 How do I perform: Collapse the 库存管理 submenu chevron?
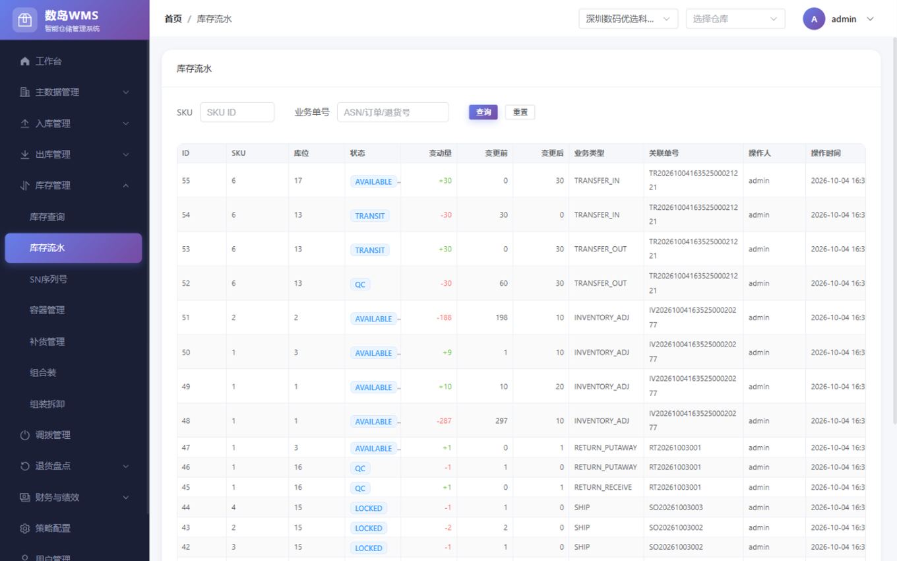tap(126, 185)
